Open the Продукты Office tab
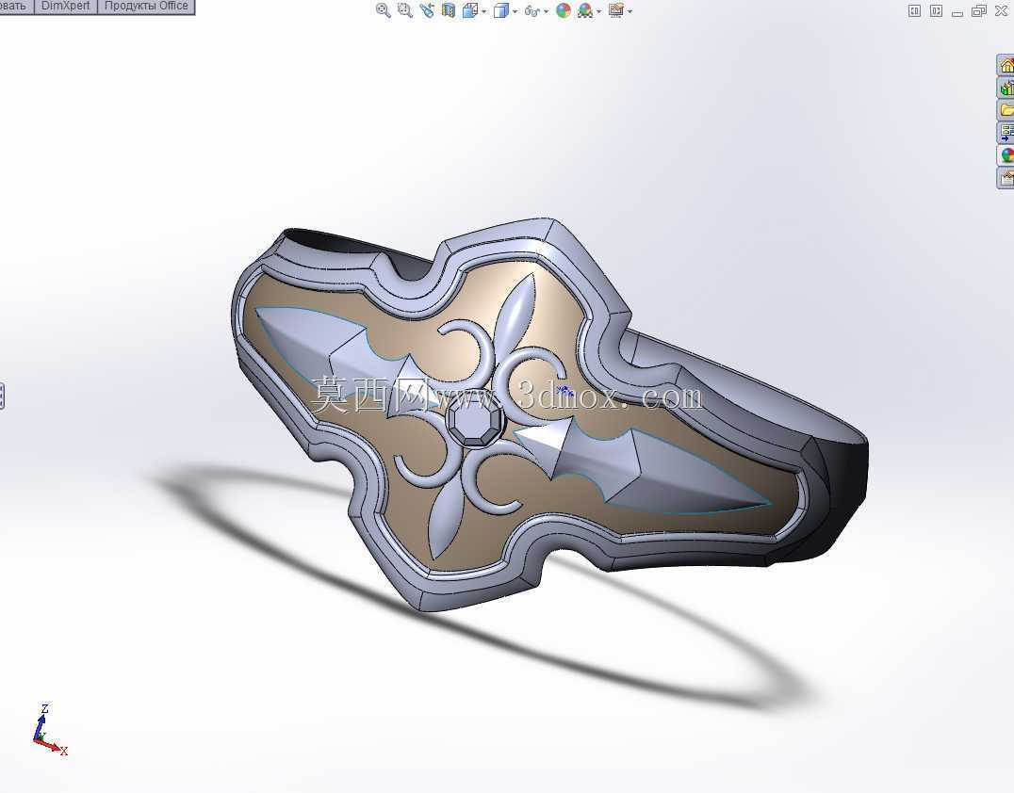This screenshot has width=1014, height=793. (x=146, y=6)
